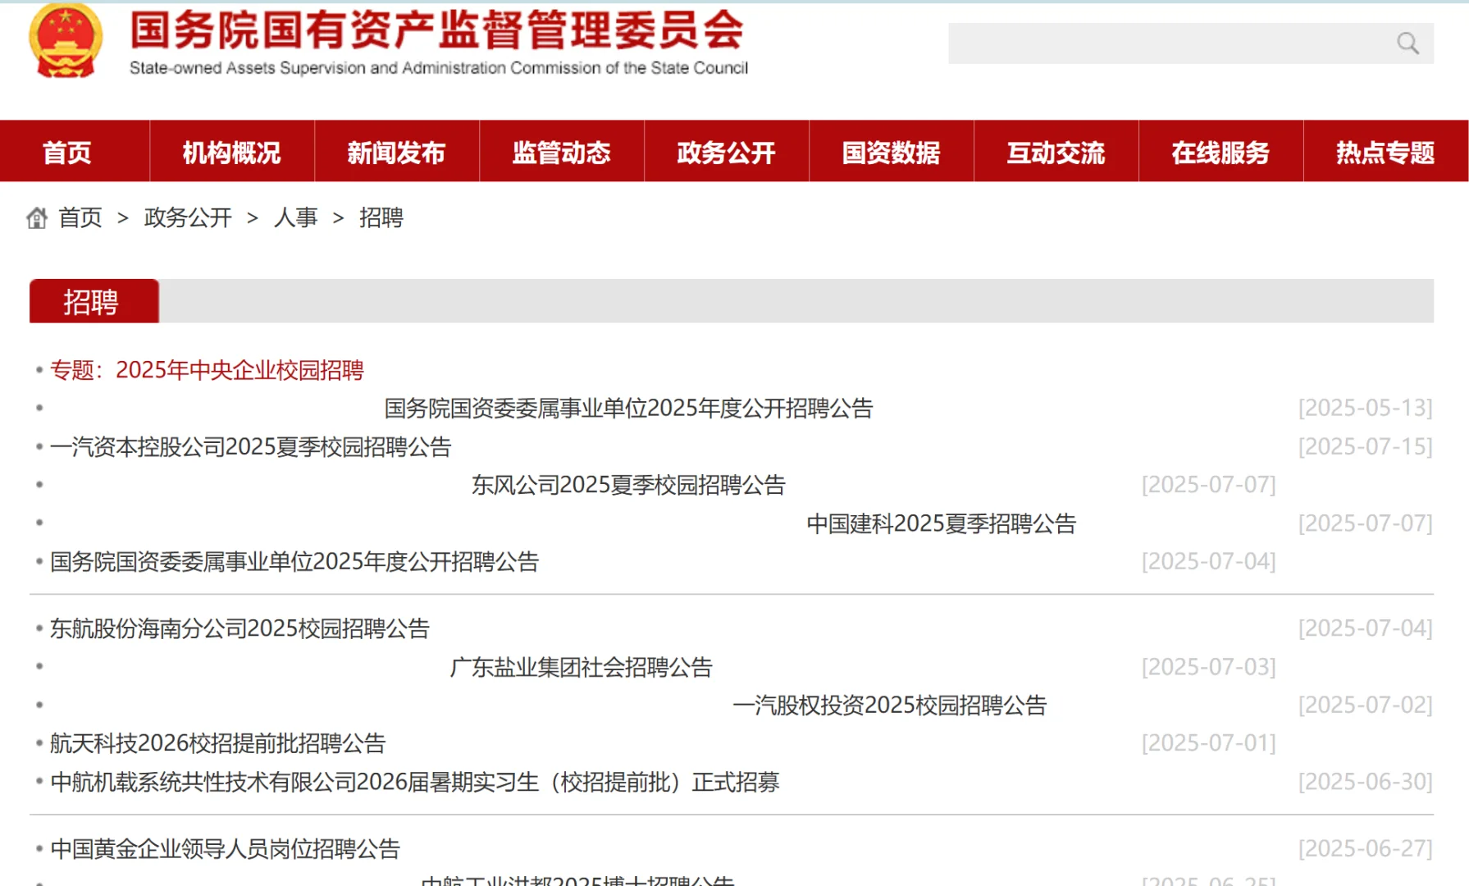Open the 国资数据 navigation menu
Viewport: 1469px width, 886px height.
tap(892, 152)
